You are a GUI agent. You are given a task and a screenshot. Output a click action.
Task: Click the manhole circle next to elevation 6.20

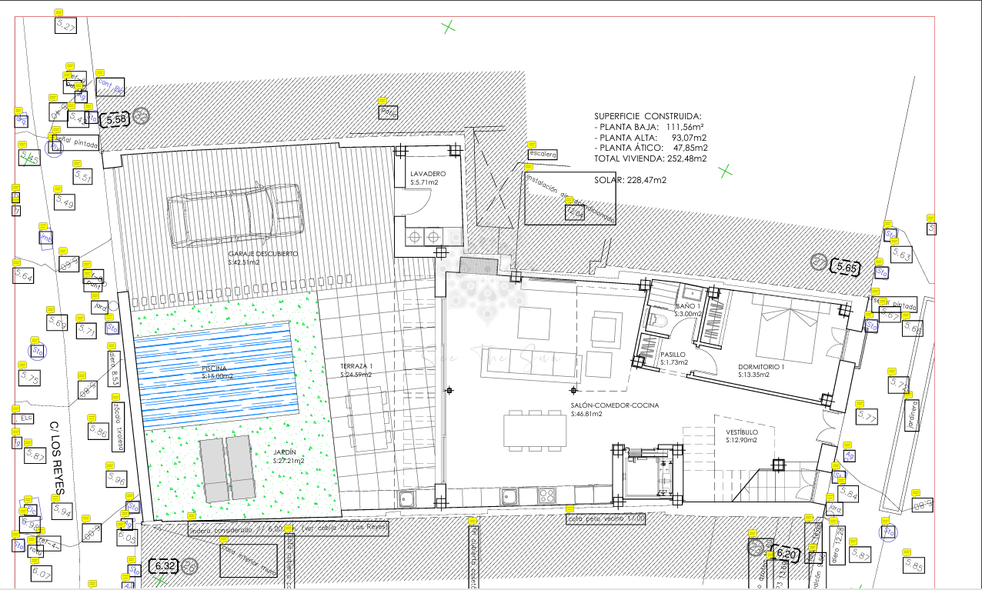click(757, 548)
